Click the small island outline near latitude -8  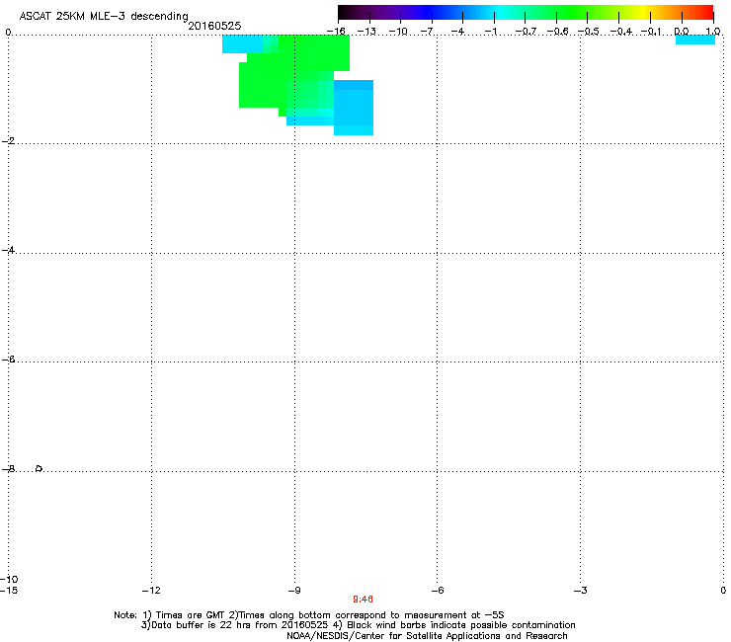point(40,468)
